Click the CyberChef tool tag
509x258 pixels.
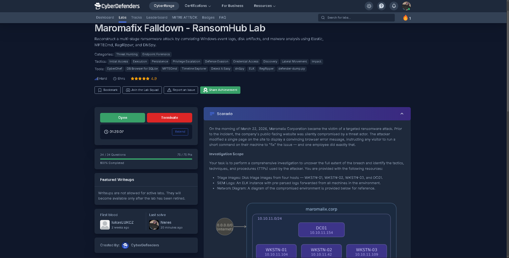click(x=115, y=69)
